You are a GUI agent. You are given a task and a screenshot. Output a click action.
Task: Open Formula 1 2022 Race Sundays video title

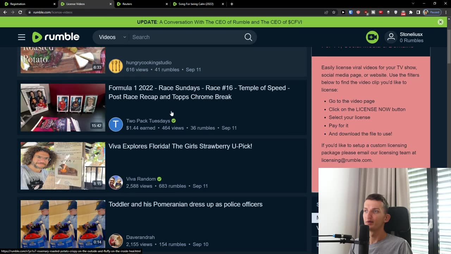[199, 92]
